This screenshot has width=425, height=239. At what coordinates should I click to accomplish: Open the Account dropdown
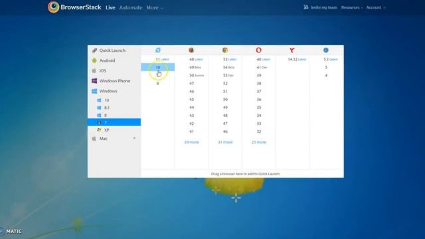376,7
